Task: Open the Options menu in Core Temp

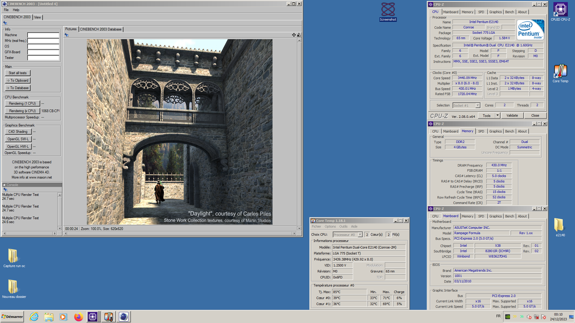Action: (x=330, y=226)
